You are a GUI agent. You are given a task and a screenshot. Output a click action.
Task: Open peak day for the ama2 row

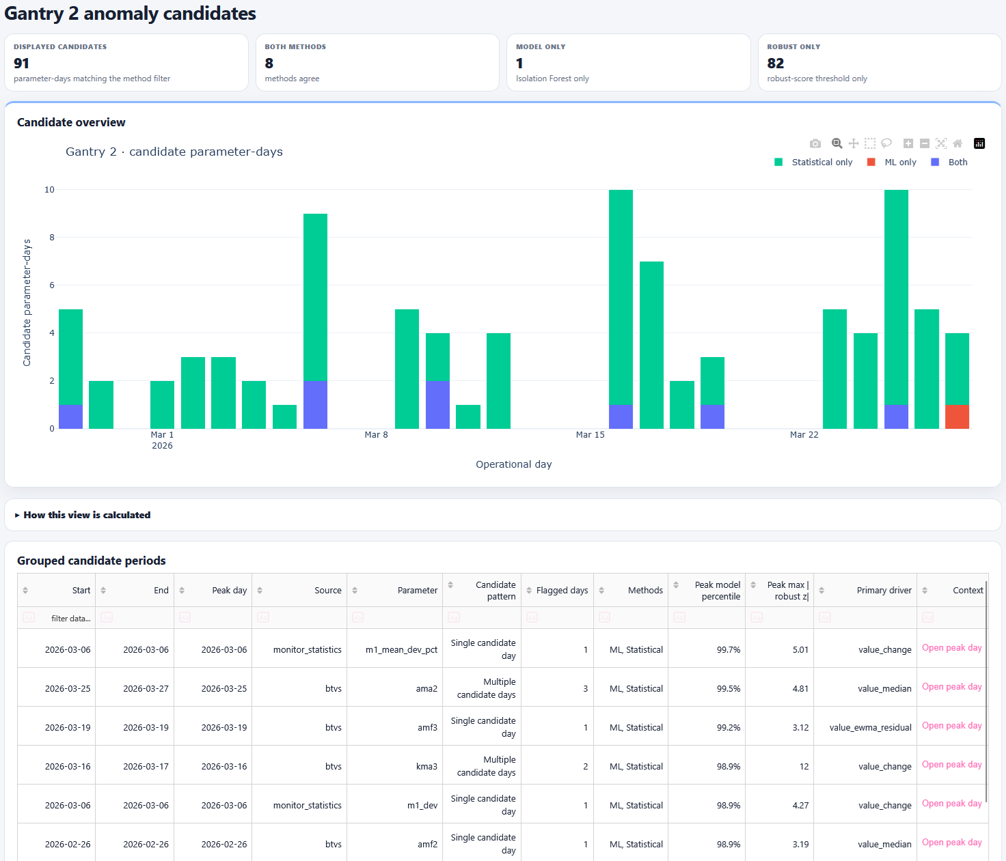tap(951, 687)
